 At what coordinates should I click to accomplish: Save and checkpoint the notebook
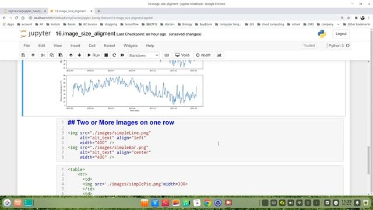pyautogui.click(x=23, y=55)
